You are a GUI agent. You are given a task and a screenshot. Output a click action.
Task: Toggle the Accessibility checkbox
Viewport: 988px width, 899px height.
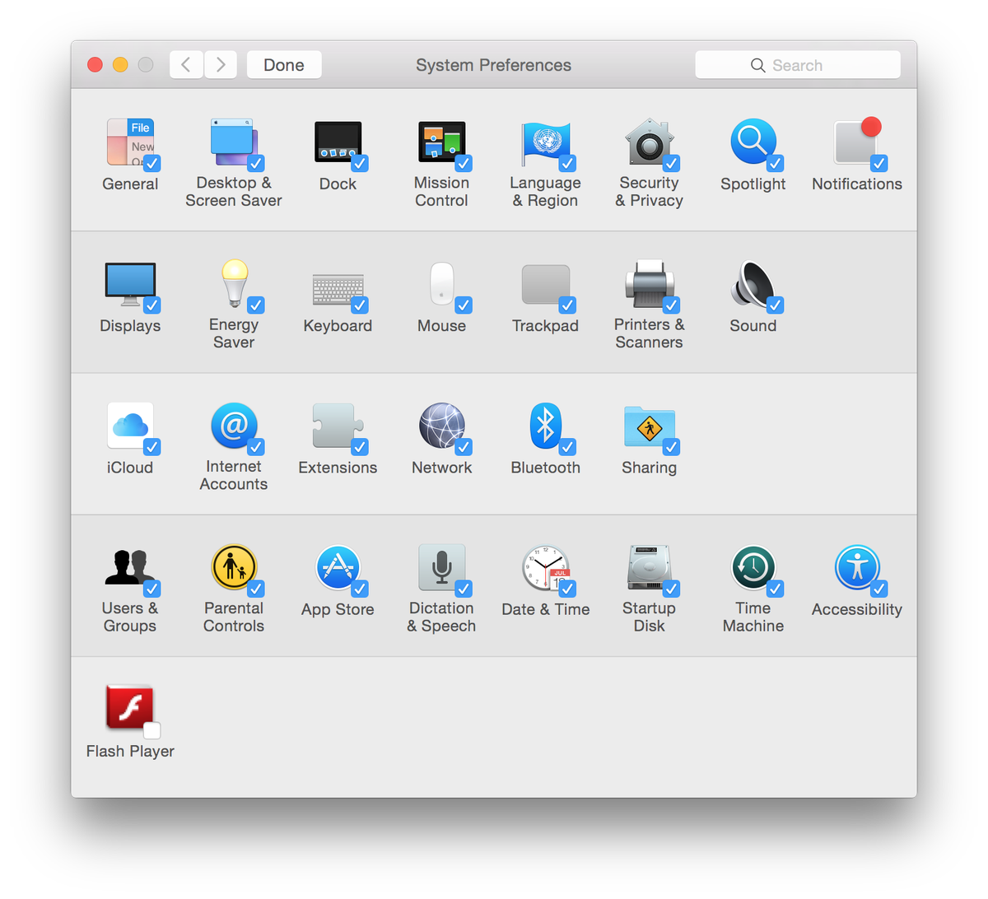(x=879, y=589)
